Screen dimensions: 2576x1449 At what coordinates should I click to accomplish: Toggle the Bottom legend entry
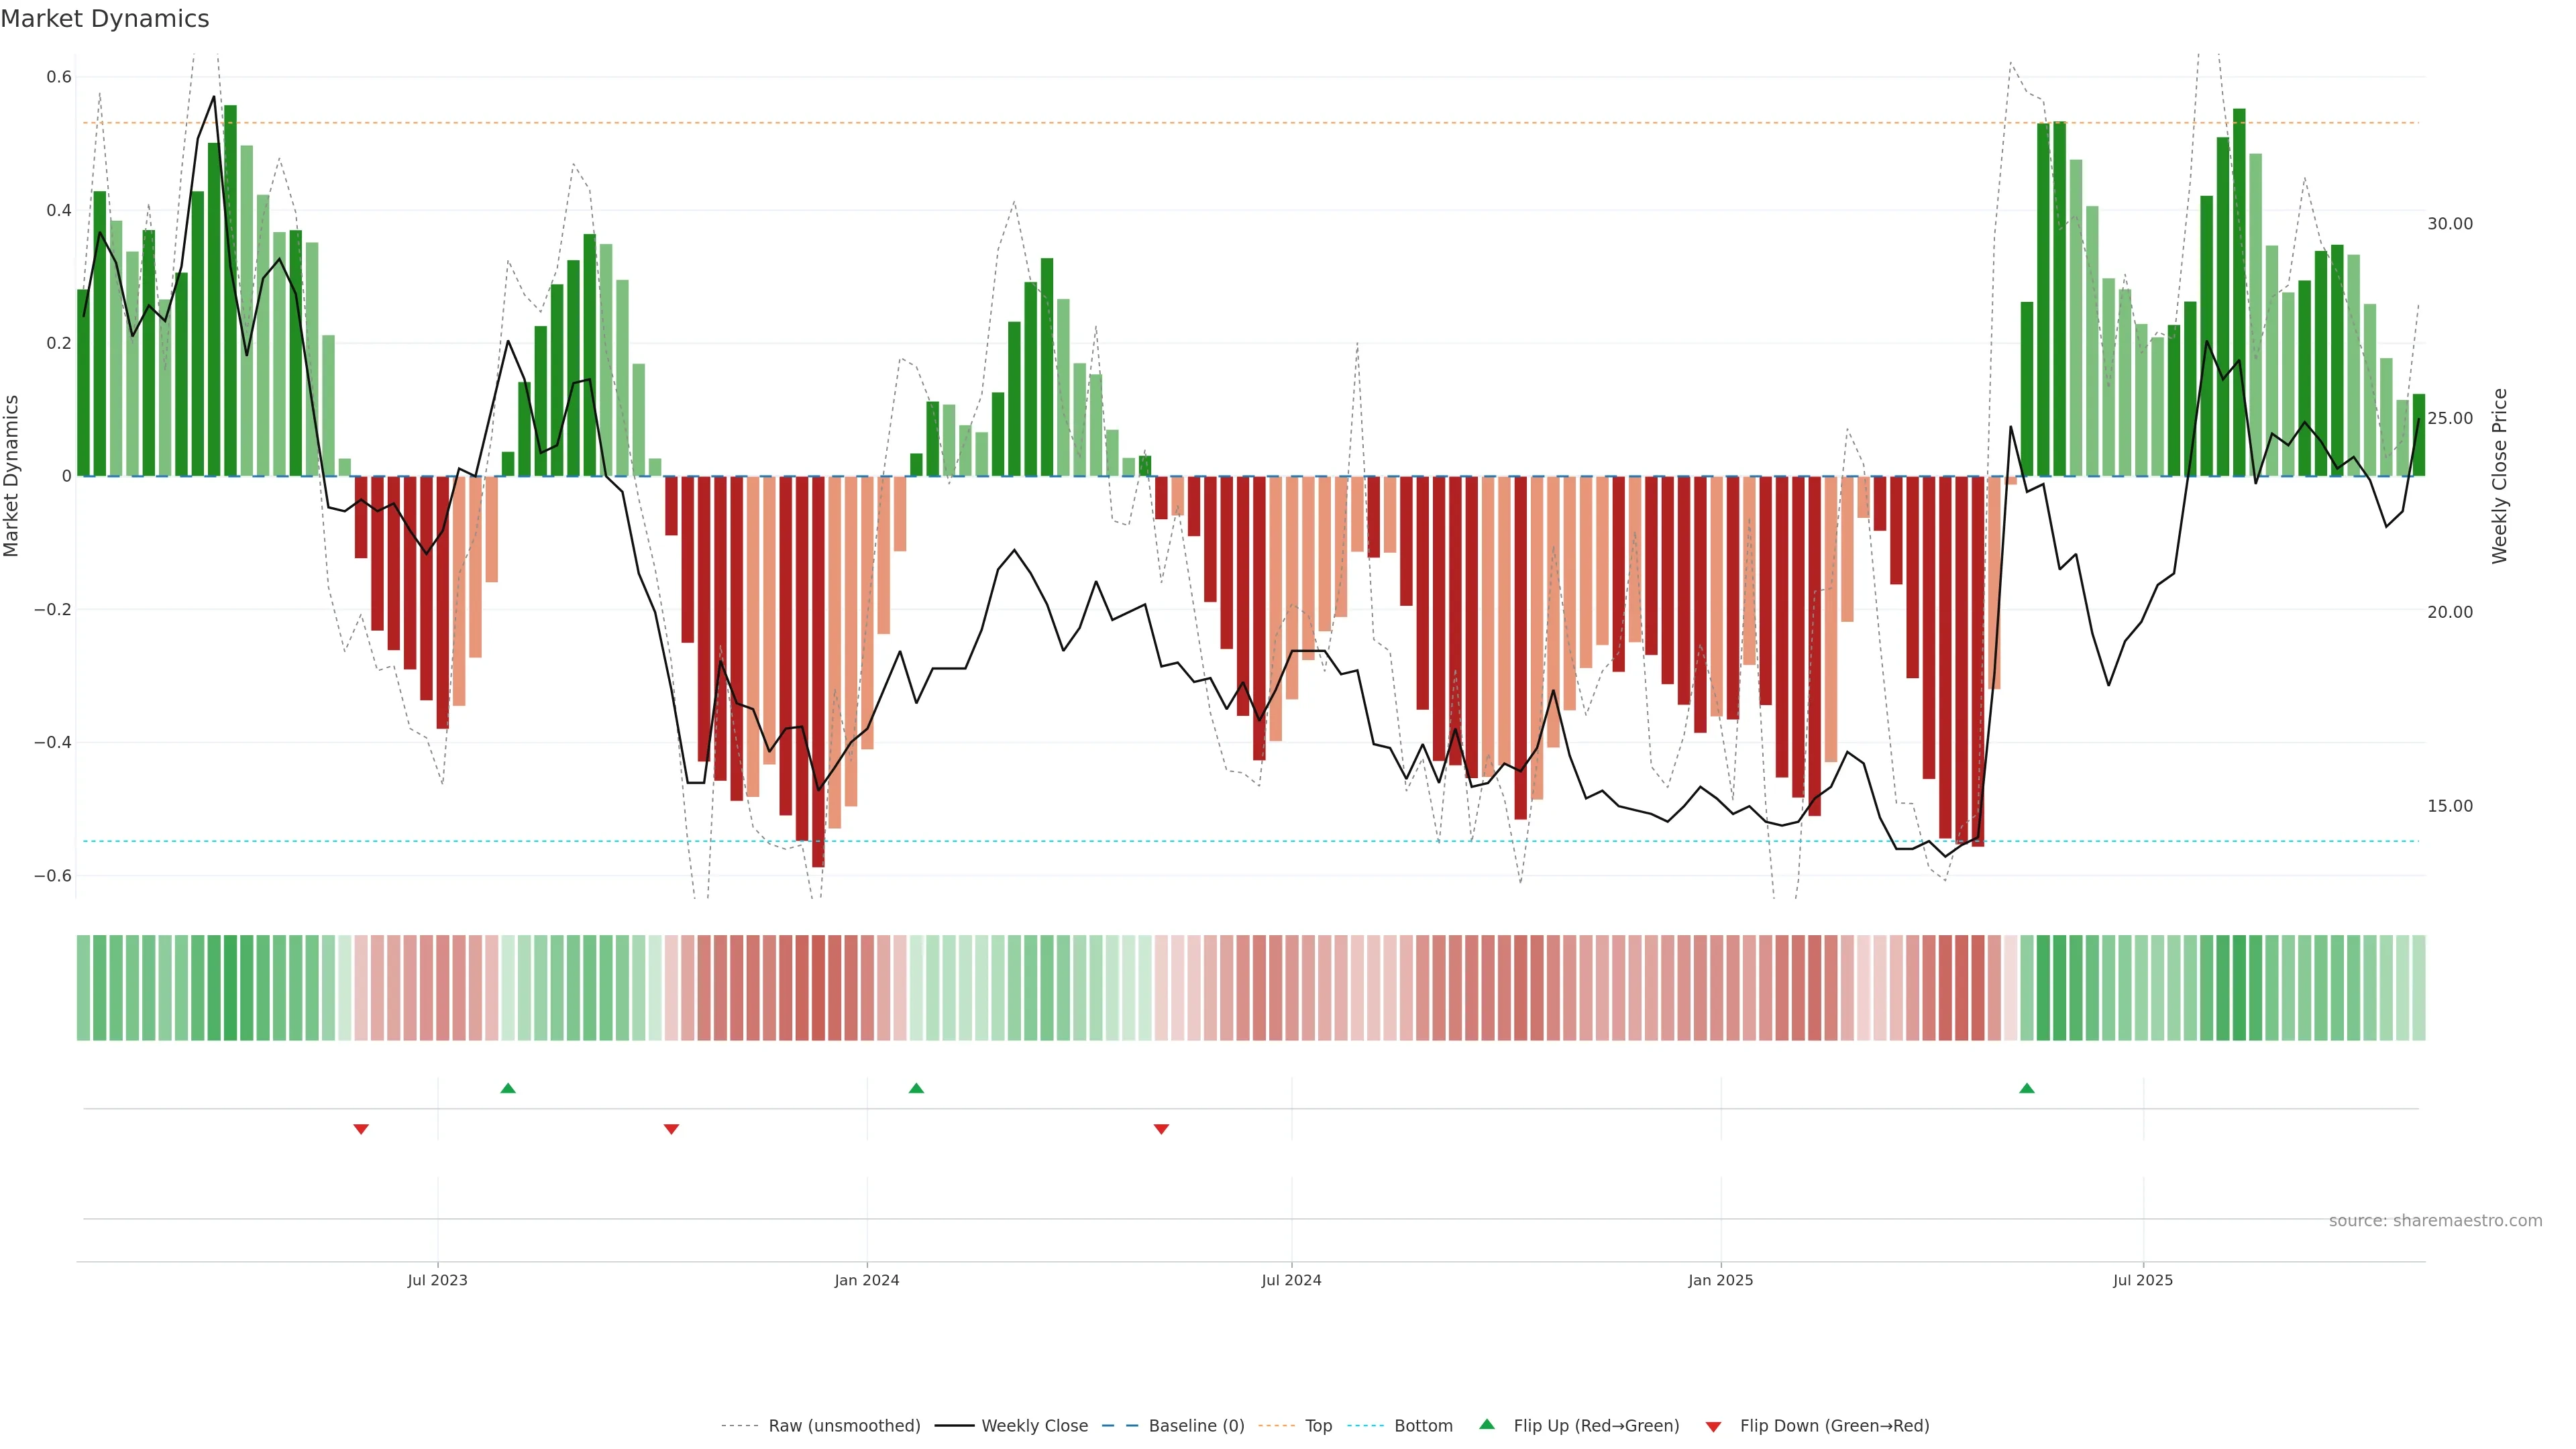point(1423,1425)
